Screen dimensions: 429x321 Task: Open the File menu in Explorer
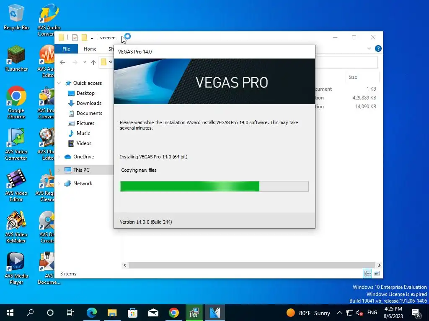coord(66,49)
